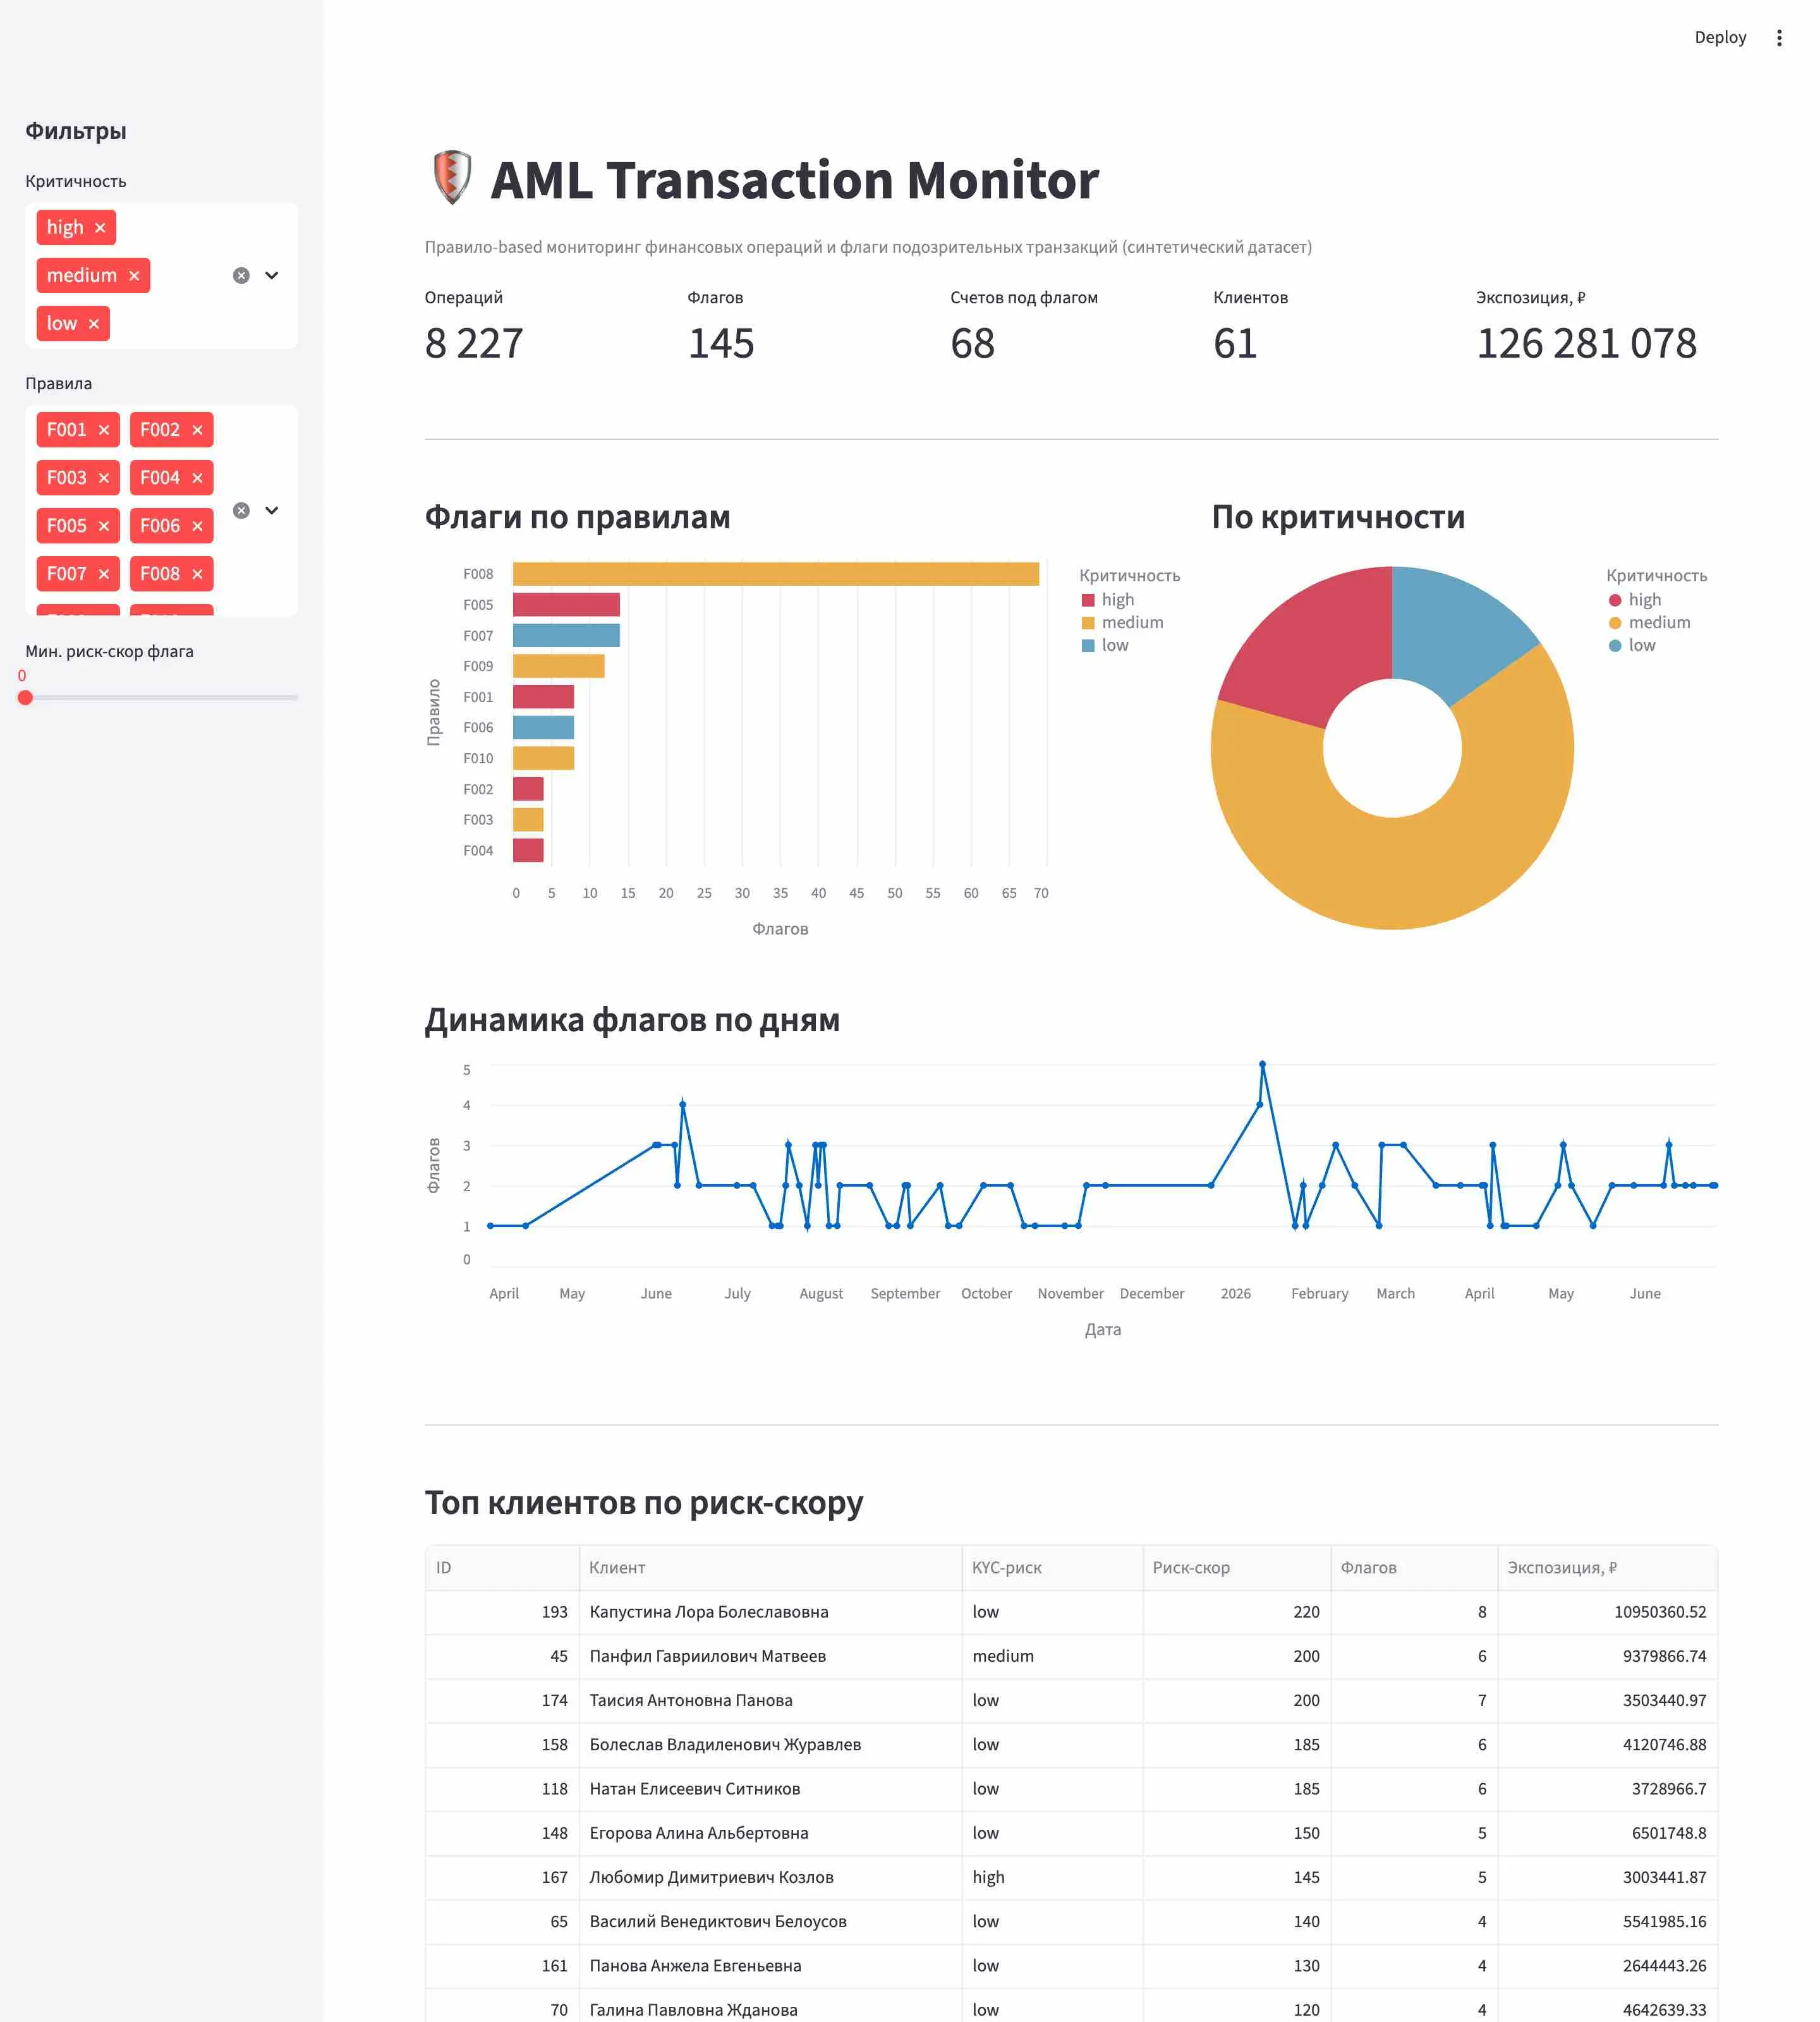Click the 'high' KYC cell for Козлов
This screenshot has height=2022, width=1820.
pos(1052,1877)
